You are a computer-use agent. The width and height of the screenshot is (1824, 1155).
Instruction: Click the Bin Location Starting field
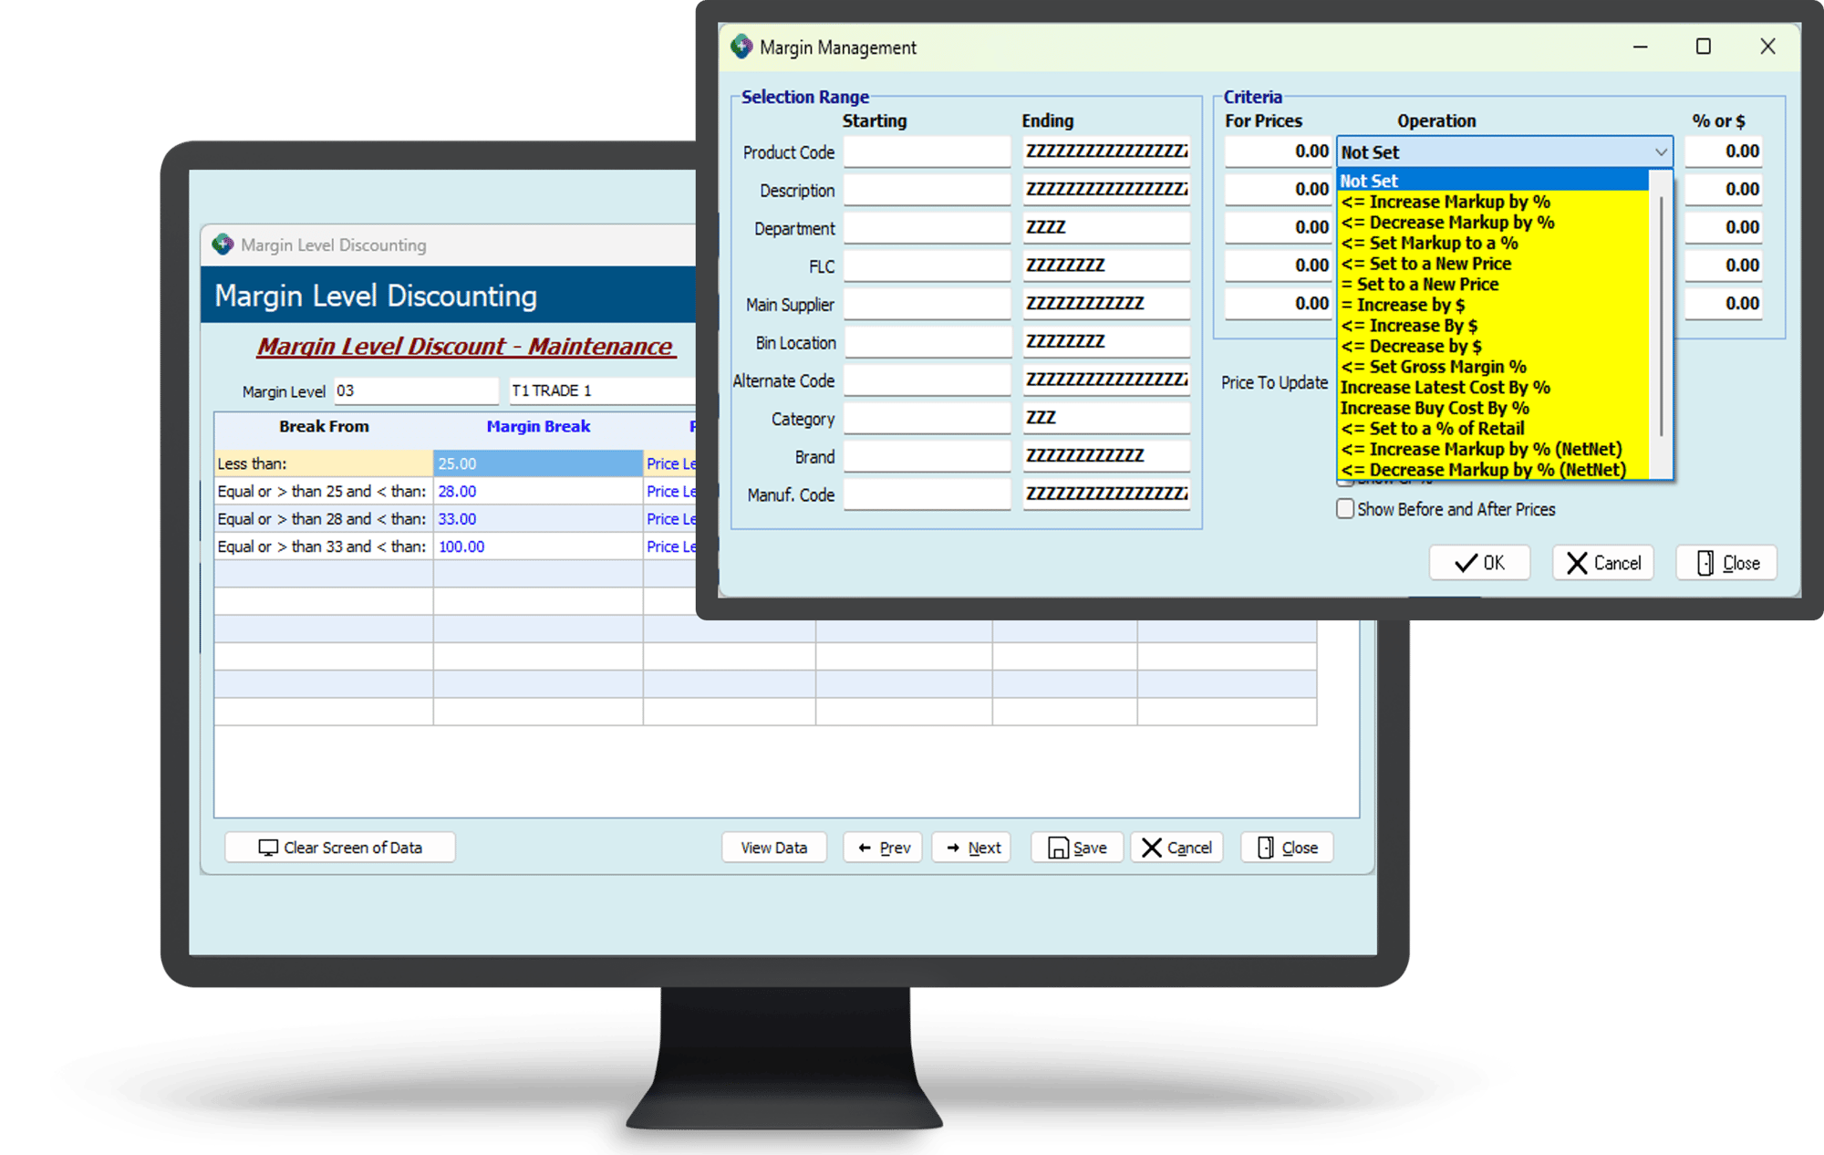tap(927, 342)
